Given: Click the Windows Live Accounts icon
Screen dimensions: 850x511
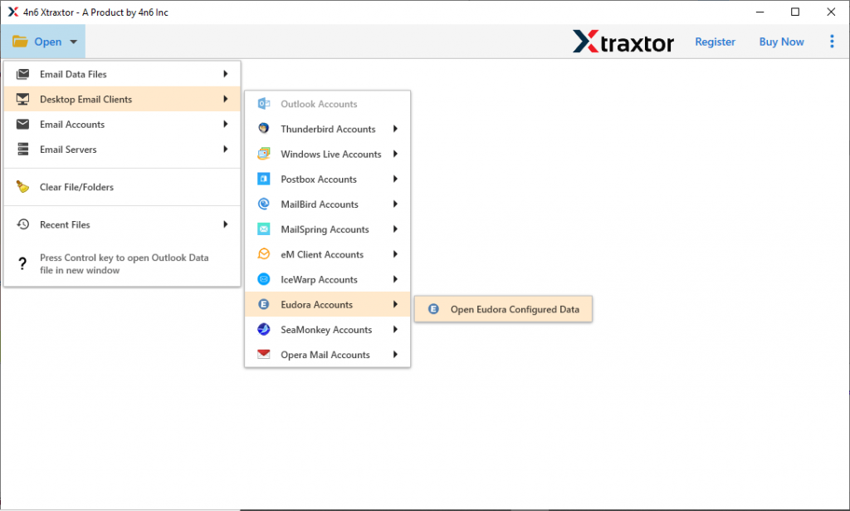Looking at the screenshot, I should 264,154.
